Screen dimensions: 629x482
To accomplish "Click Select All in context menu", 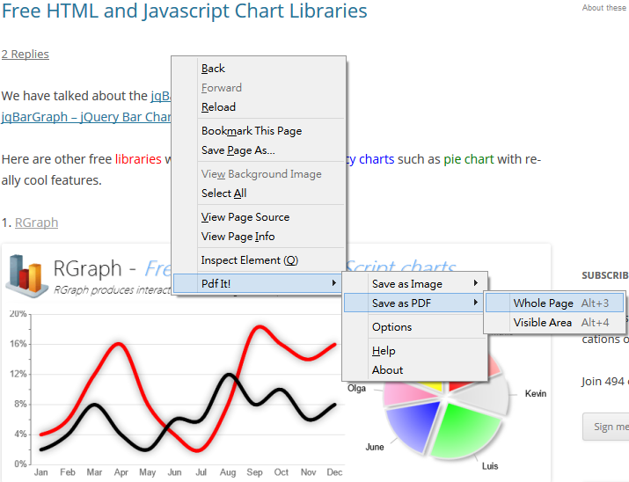I will [223, 194].
